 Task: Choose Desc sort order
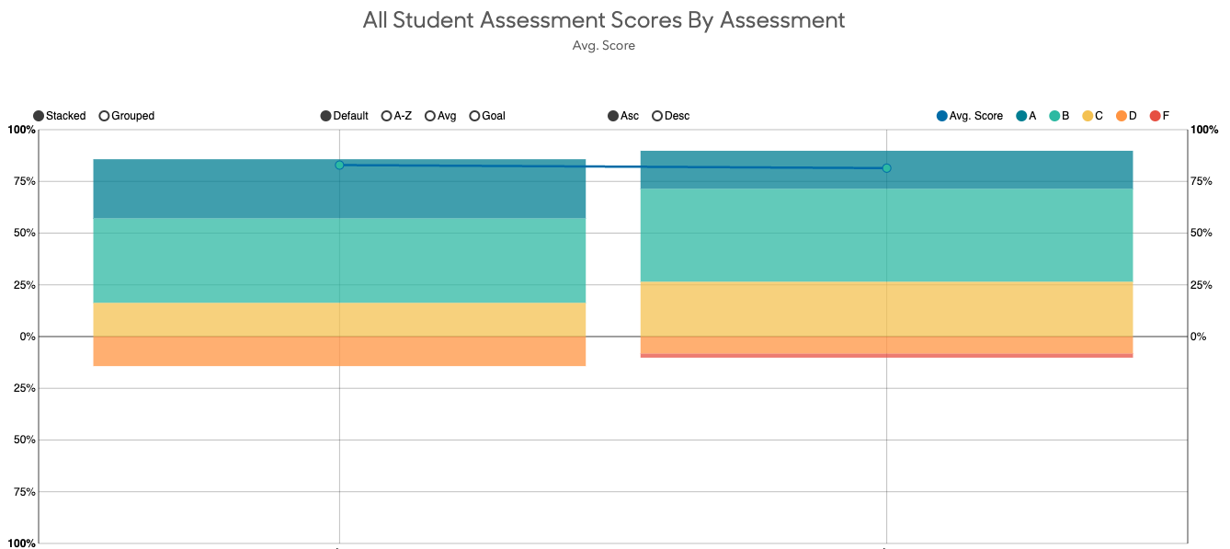coord(657,116)
